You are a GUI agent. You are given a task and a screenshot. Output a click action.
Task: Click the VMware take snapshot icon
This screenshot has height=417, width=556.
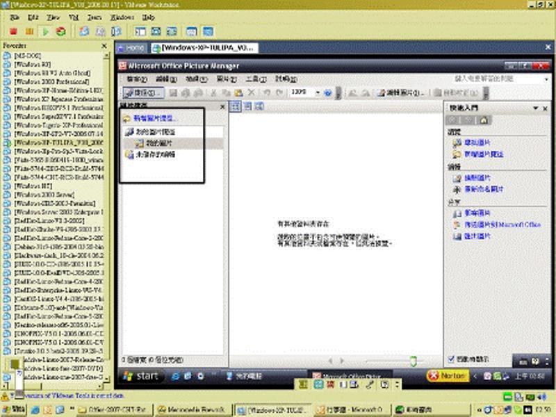tap(84, 31)
